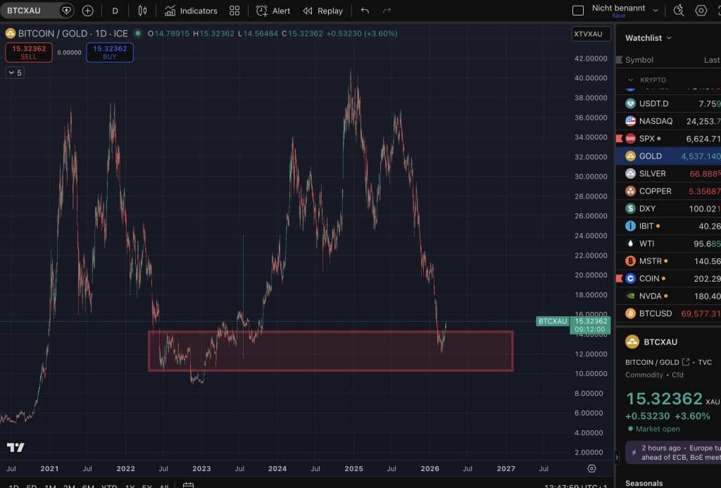The width and height of the screenshot is (721, 488).
Task: Select the NASDAQ watchlist row
Action: (x=669, y=121)
